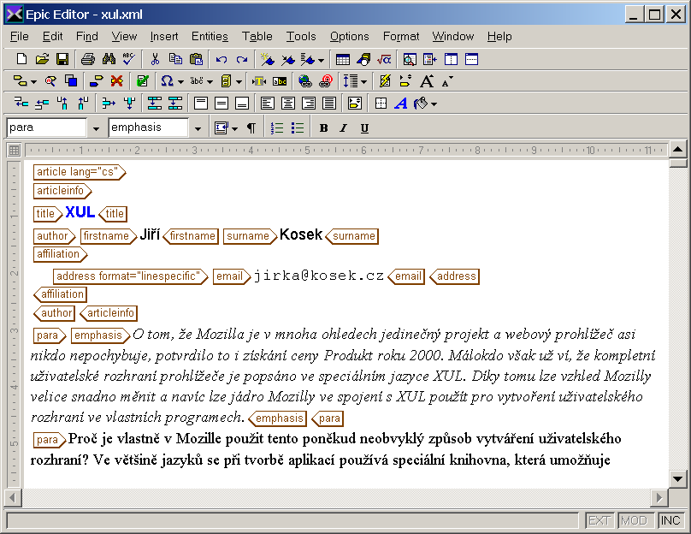Open the para element dropdown arrow
The image size is (691, 534).
[x=96, y=128]
